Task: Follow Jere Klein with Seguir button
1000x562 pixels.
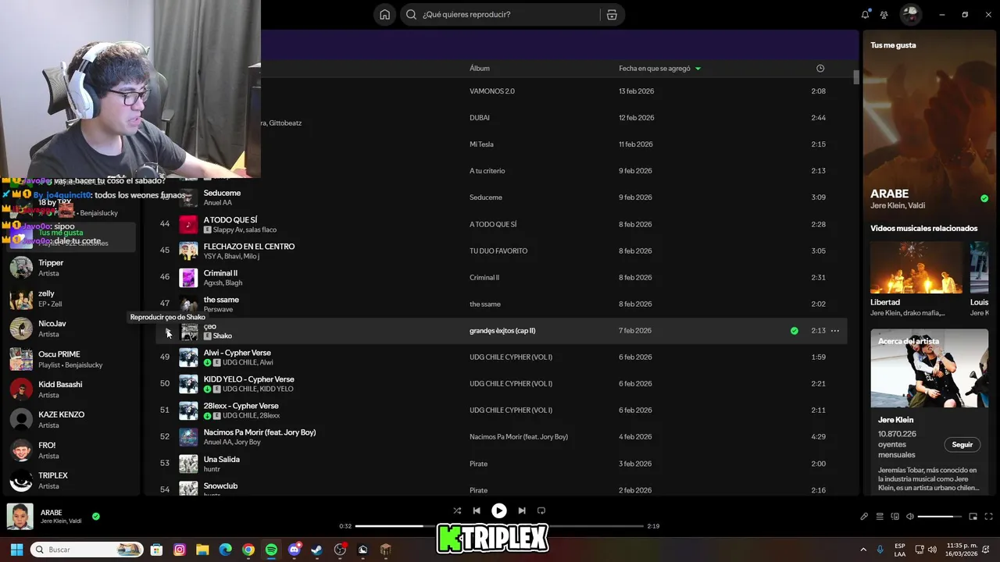Action: (962, 445)
